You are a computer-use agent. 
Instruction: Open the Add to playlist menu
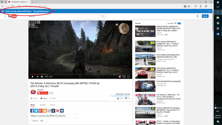(x=34, y=98)
